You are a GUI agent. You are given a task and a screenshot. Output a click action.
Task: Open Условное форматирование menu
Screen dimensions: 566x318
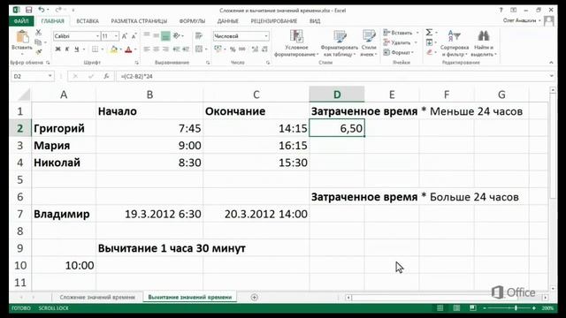tap(296, 43)
